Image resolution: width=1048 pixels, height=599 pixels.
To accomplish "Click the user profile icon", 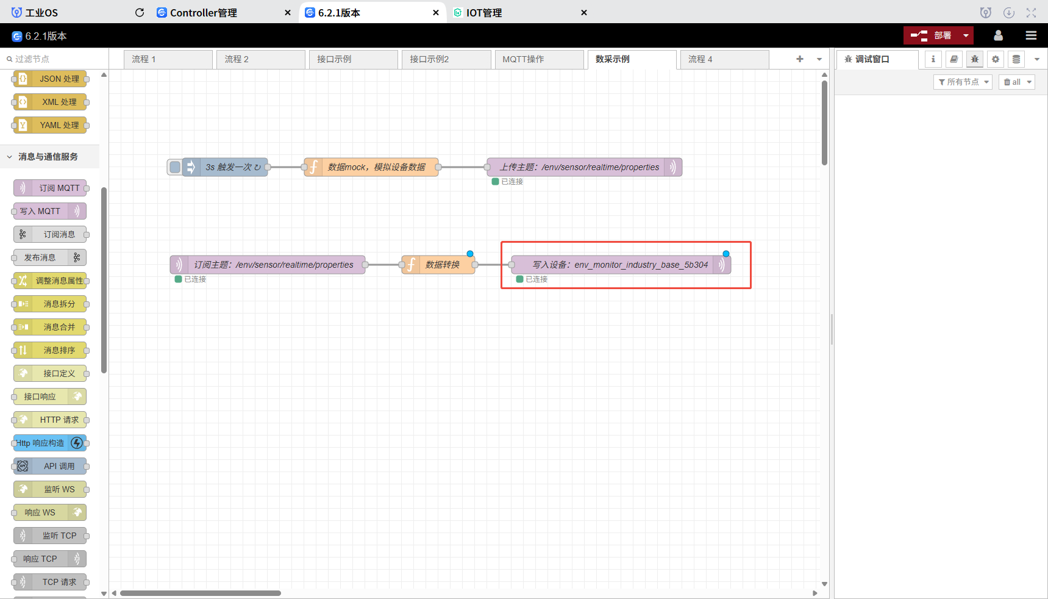I will [998, 35].
